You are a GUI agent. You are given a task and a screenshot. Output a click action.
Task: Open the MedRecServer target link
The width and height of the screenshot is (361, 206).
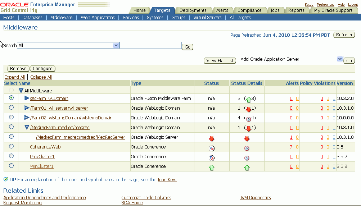point(81,137)
